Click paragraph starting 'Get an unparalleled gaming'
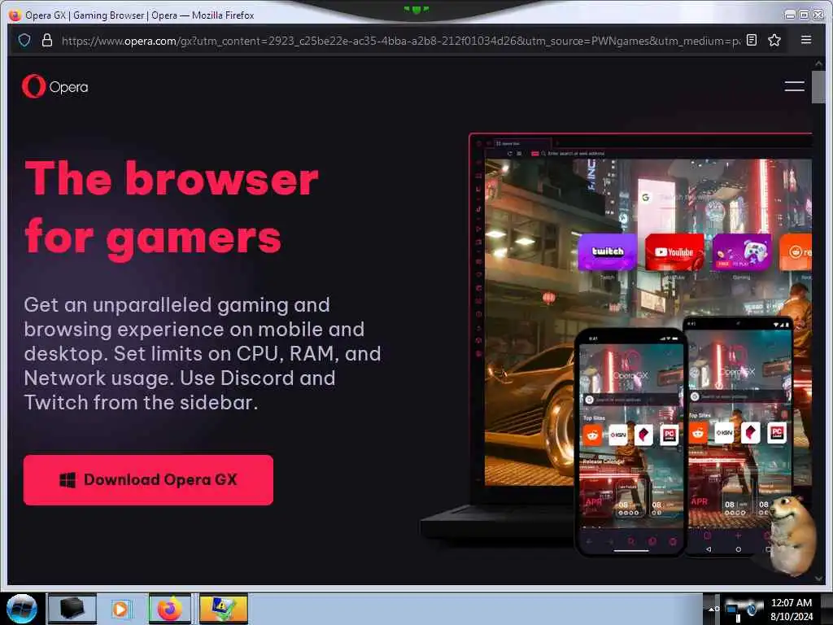 tap(202, 353)
